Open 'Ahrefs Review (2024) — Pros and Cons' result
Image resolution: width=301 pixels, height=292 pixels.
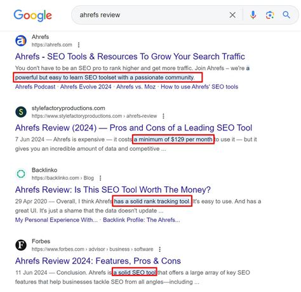point(133,128)
